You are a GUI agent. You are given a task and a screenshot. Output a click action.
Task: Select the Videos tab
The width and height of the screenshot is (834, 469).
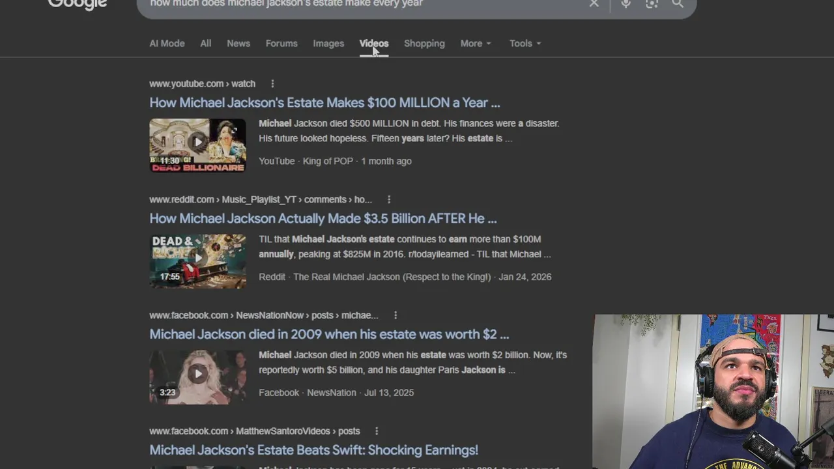pyautogui.click(x=374, y=43)
